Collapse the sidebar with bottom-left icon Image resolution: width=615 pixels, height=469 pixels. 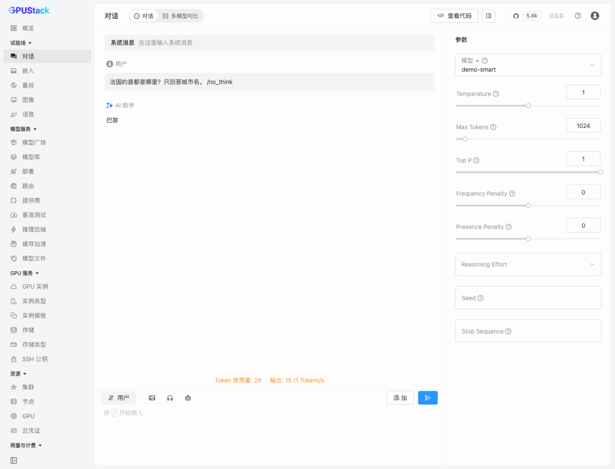(14, 460)
